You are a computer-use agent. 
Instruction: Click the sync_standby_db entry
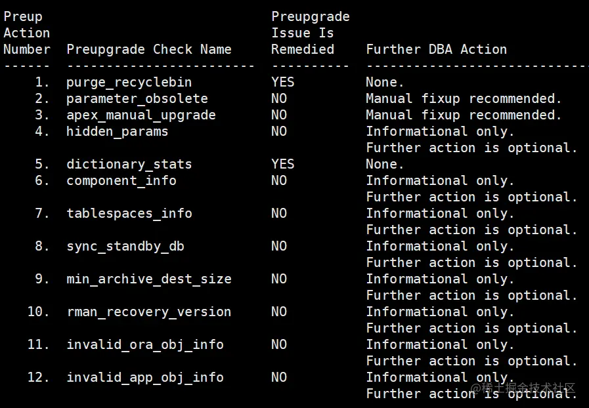pos(125,246)
